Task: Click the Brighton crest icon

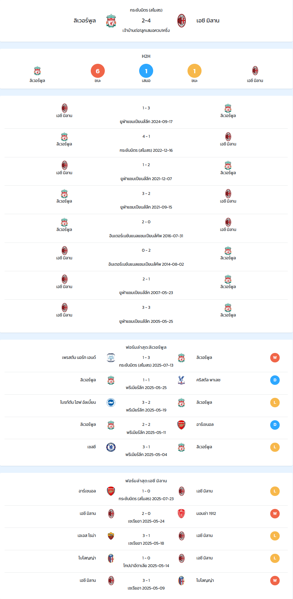Action: 111,402
